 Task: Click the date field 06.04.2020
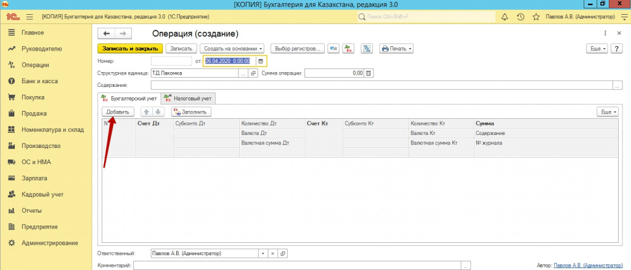coord(230,61)
